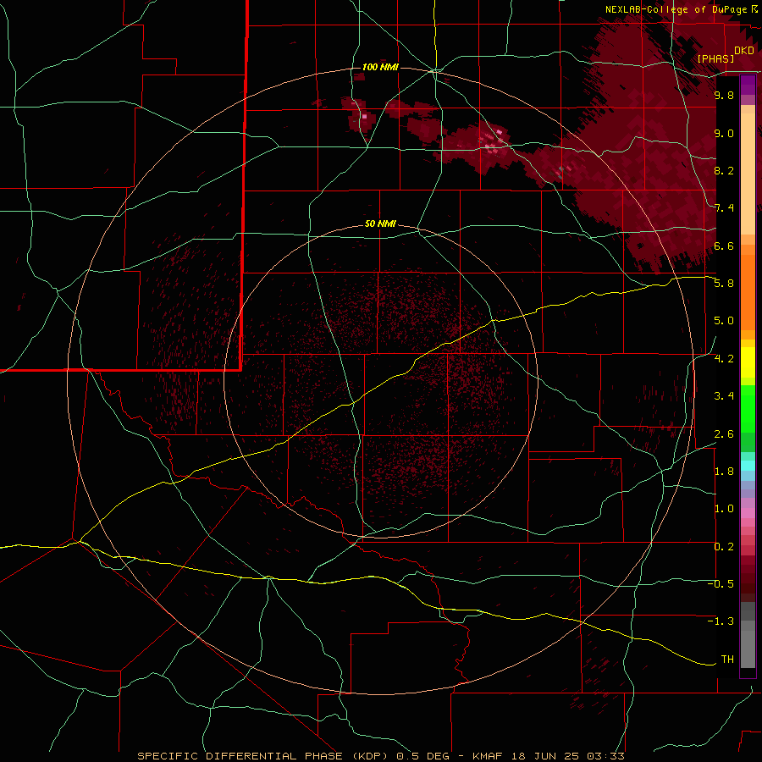Viewport: 762px width, 762px height.
Task: Click the 6.6 value on color scale
Action: point(724,246)
